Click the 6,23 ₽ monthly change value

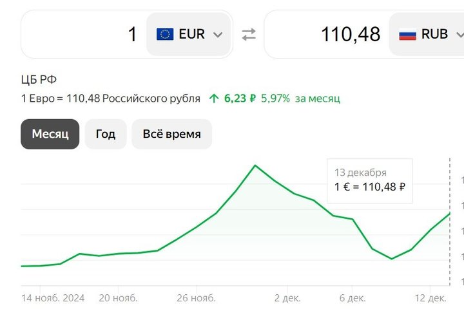[x=240, y=98]
